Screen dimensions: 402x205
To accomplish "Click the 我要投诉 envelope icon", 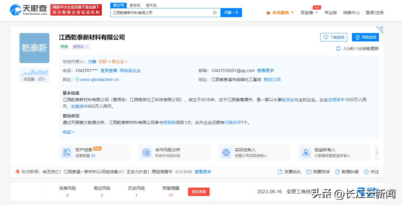I will coord(309,171).
